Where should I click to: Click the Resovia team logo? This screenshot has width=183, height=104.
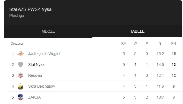coord(21,75)
